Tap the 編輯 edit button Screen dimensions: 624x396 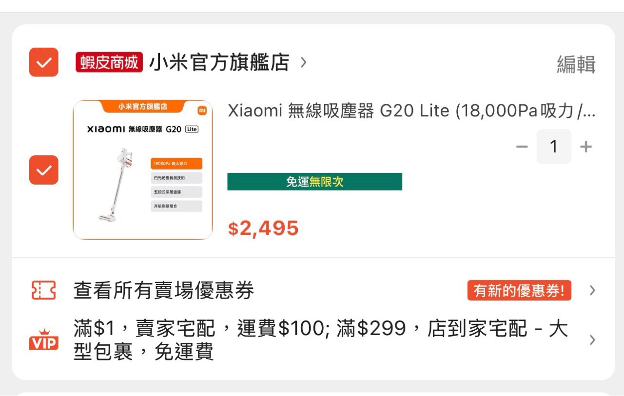(x=576, y=64)
